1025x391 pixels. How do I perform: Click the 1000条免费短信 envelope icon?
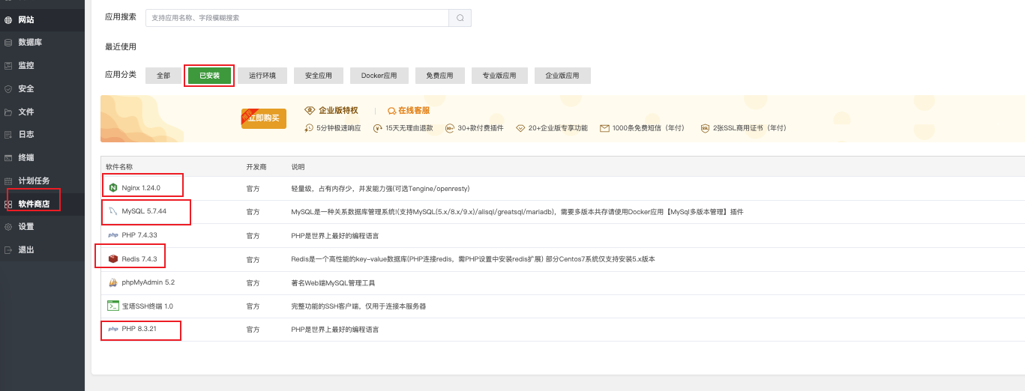pyautogui.click(x=604, y=128)
